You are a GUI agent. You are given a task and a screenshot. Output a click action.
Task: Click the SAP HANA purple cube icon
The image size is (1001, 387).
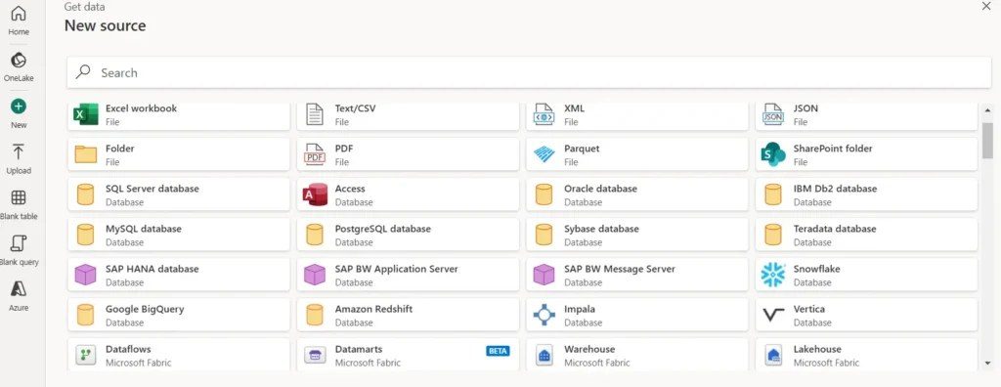[x=86, y=275]
